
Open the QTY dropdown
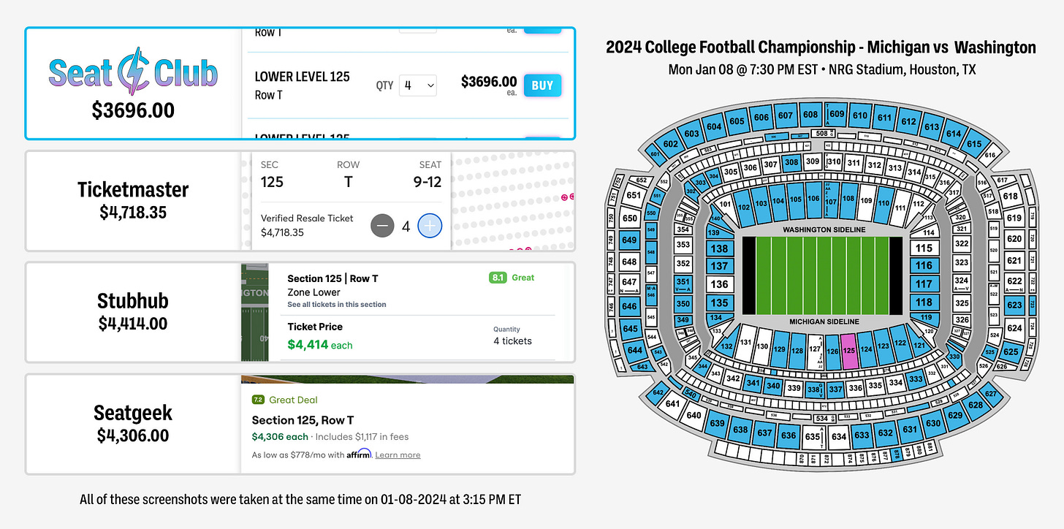click(418, 85)
